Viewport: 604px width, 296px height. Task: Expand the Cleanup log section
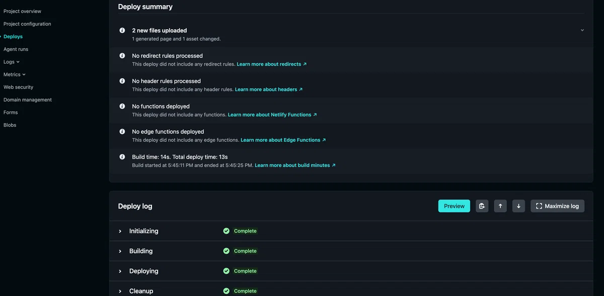120,291
